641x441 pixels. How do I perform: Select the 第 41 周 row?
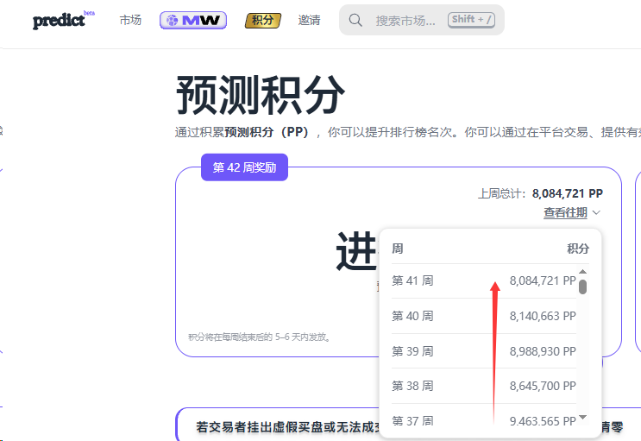[484, 280]
